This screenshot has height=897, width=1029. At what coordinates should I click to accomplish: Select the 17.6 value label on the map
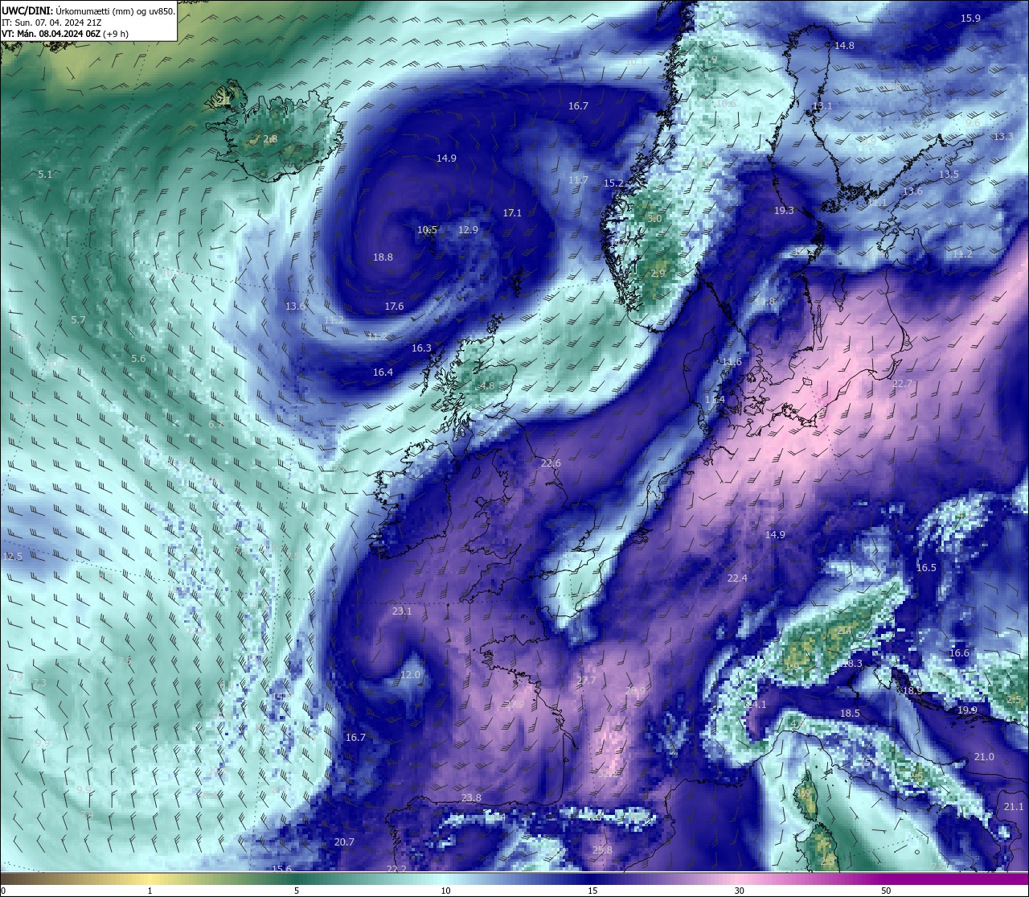[394, 307]
